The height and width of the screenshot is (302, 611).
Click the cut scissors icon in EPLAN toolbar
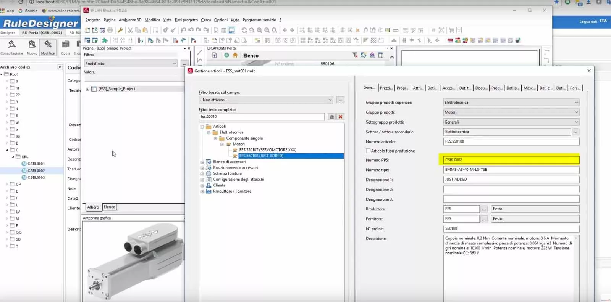click(130, 30)
